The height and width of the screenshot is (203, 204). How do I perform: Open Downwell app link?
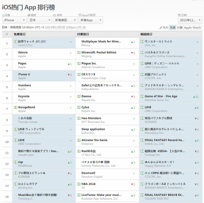pos(88,173)
